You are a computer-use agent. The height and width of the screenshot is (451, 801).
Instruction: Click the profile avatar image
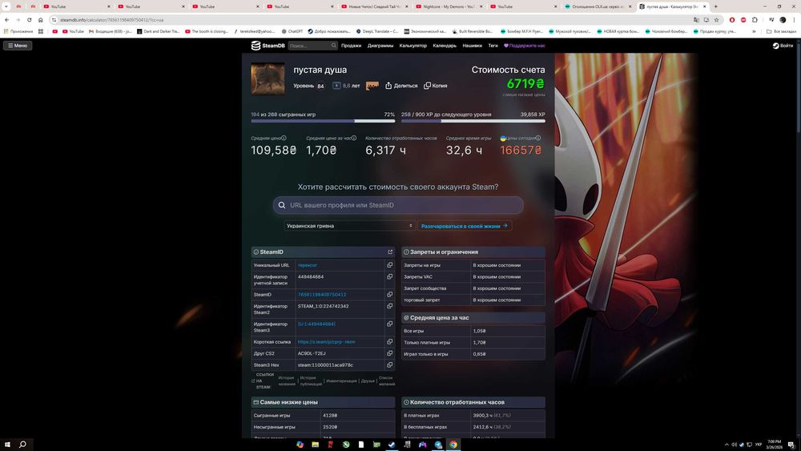point(268,79)
